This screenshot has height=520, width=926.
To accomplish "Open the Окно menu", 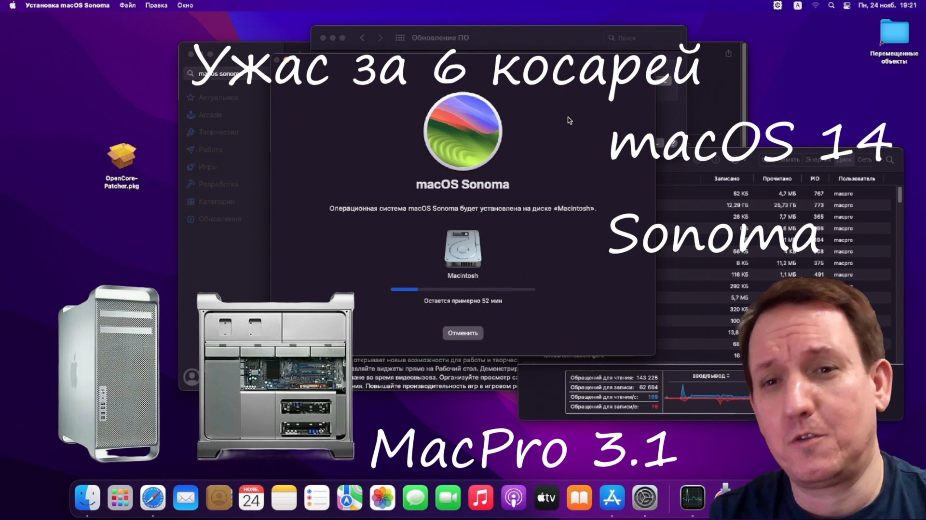I will point(185,5).
